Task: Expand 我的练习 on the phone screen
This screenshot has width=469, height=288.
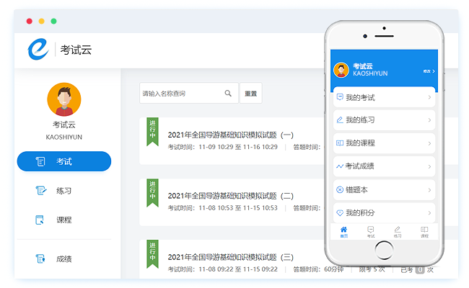Action: [x=384, y=120]
